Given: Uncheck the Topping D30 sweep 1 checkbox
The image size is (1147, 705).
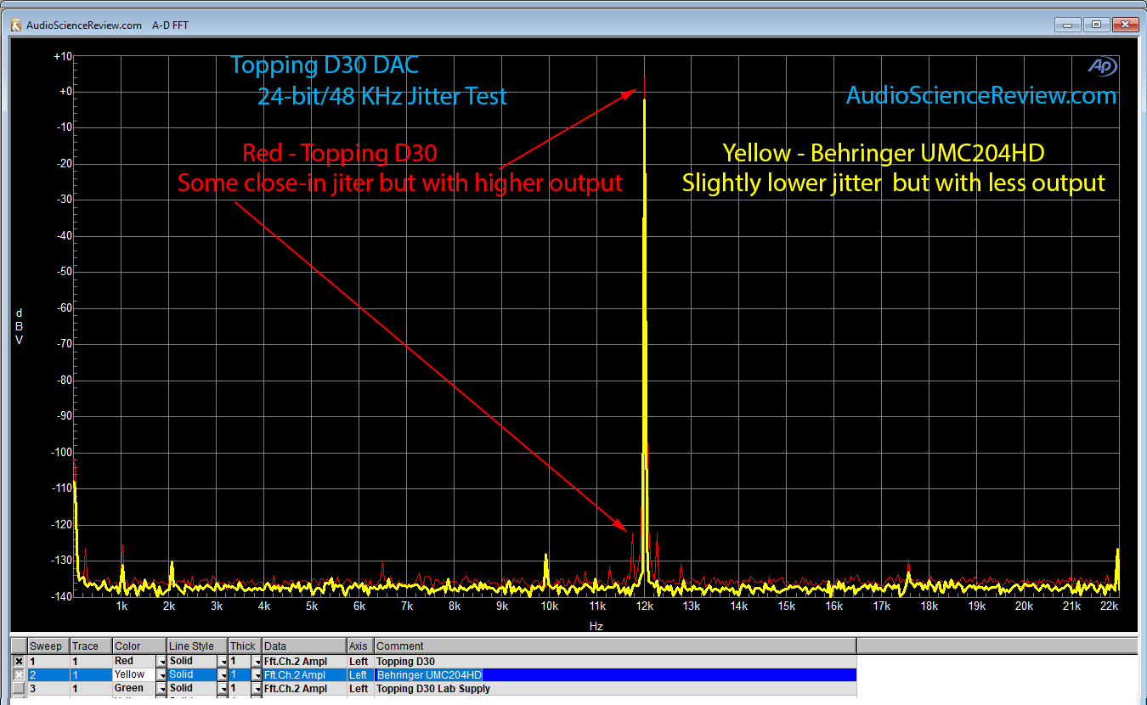Looking at the screenshot, I should [19, 661].
